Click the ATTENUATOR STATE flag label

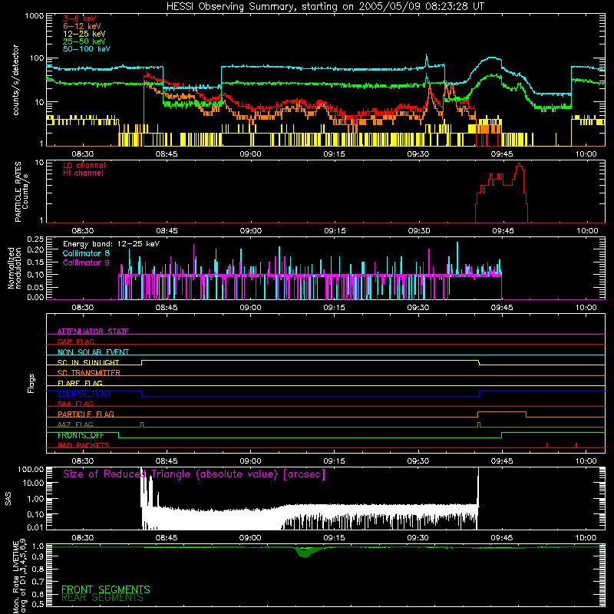point(93,332)
